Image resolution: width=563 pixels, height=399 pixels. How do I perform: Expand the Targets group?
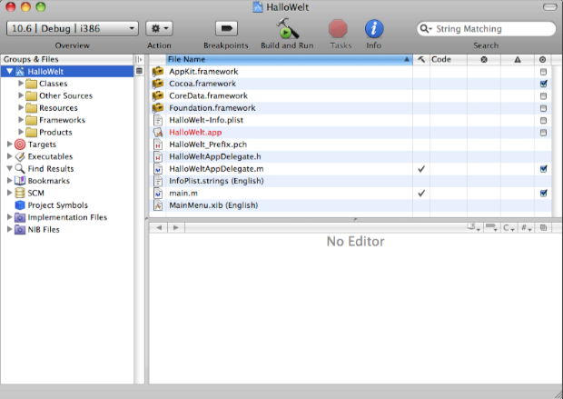tap(9, 145)
